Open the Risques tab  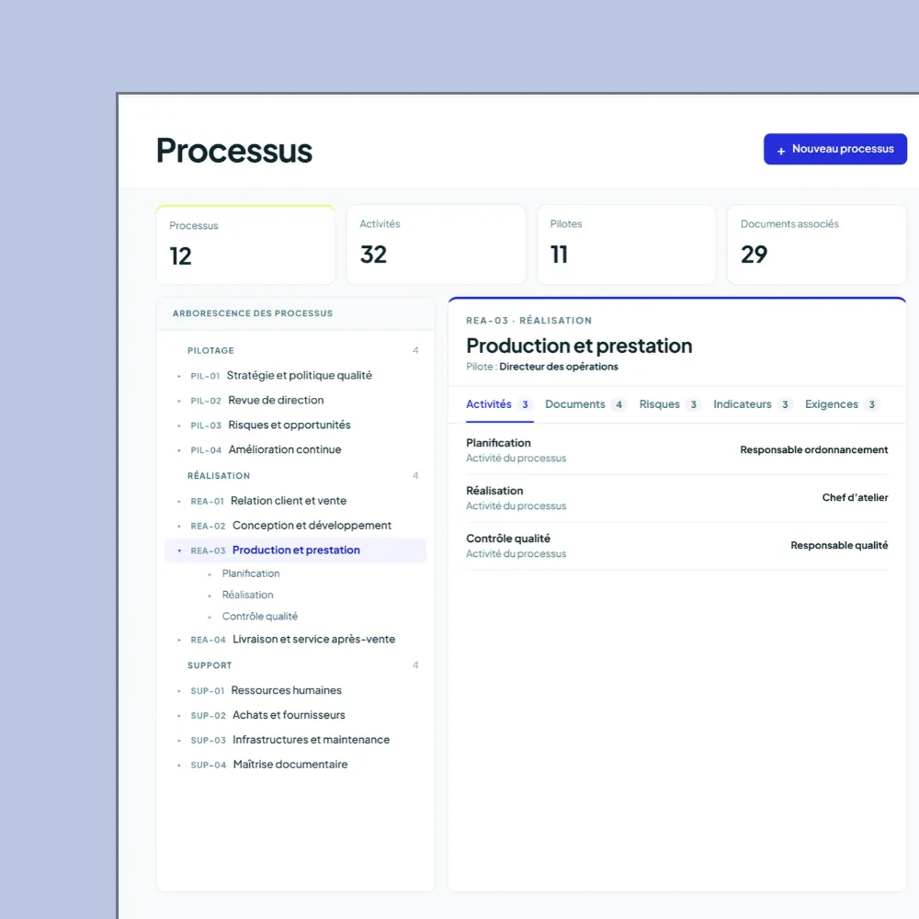669,404
